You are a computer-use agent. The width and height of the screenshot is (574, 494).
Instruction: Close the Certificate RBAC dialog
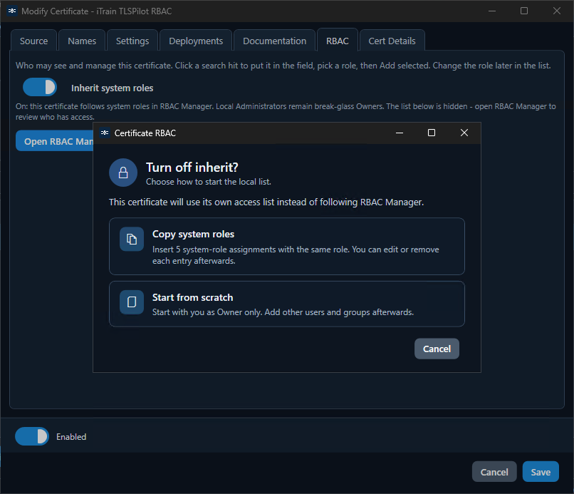click(x=464, y=133)
